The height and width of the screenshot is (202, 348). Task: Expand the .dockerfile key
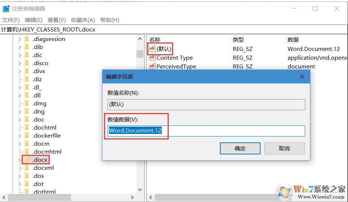point(20,136)
